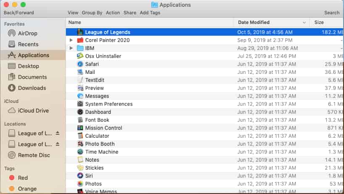Click the Add Tags button

(150, 13)
